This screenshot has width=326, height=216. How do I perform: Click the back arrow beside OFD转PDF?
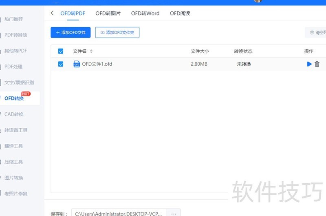pyautogui.click(x=52, y=13)
